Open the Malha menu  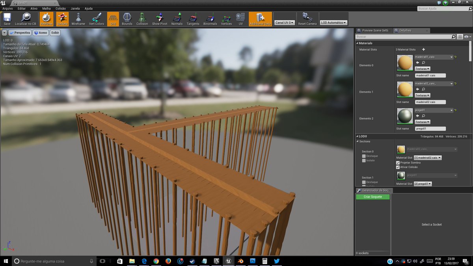pos(47,8)
